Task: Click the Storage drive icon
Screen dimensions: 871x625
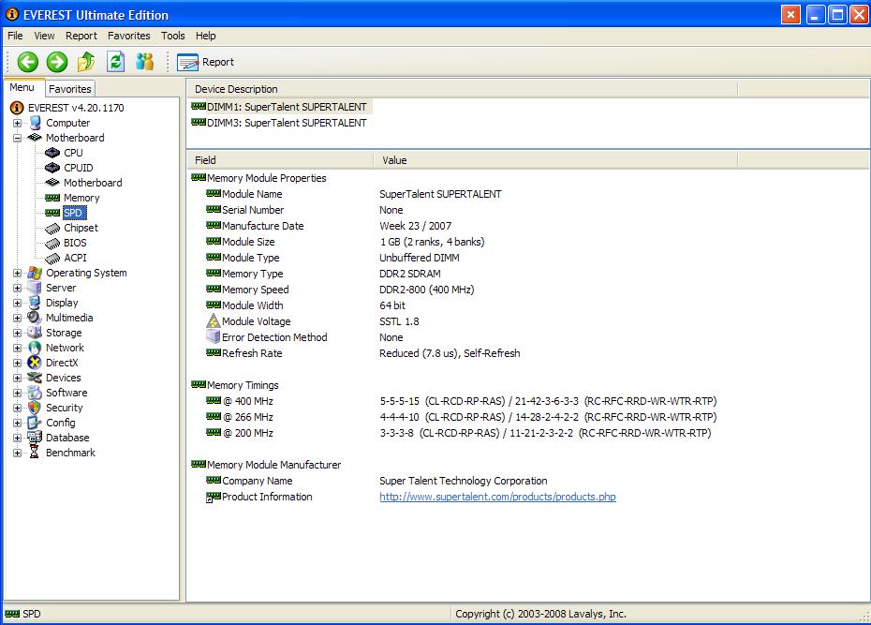Action: point(35,333)
